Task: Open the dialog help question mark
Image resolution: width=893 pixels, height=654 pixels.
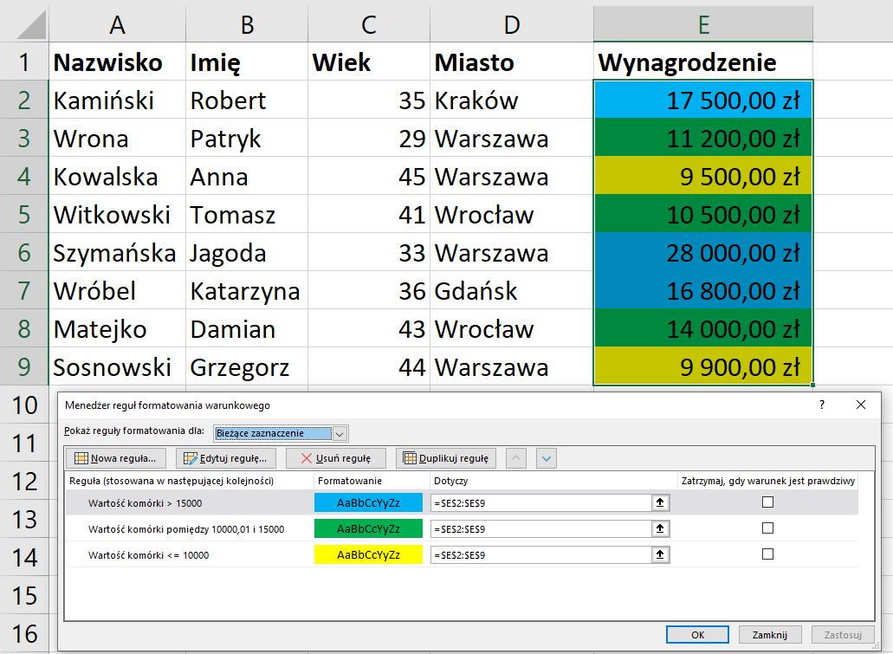Action: point(821,405)
